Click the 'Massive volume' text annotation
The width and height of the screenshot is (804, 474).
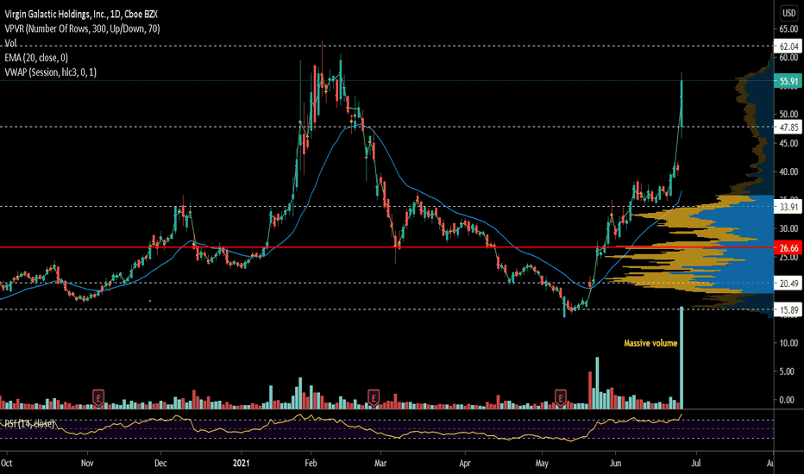point(650,343)
